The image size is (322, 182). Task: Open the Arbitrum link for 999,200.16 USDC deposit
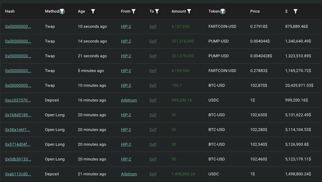129,100
